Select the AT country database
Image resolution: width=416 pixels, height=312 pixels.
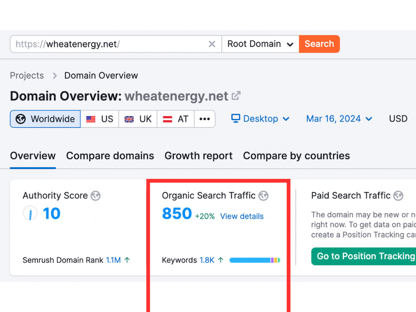[x=176, y=119]
